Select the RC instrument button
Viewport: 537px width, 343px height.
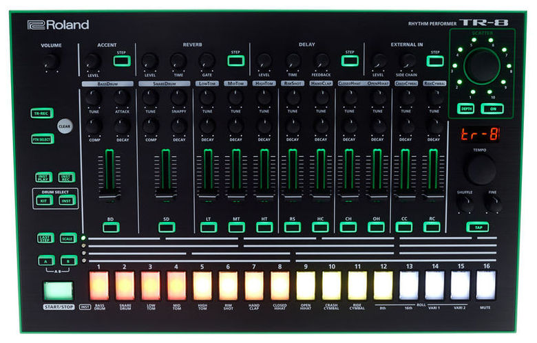(432, 227)
